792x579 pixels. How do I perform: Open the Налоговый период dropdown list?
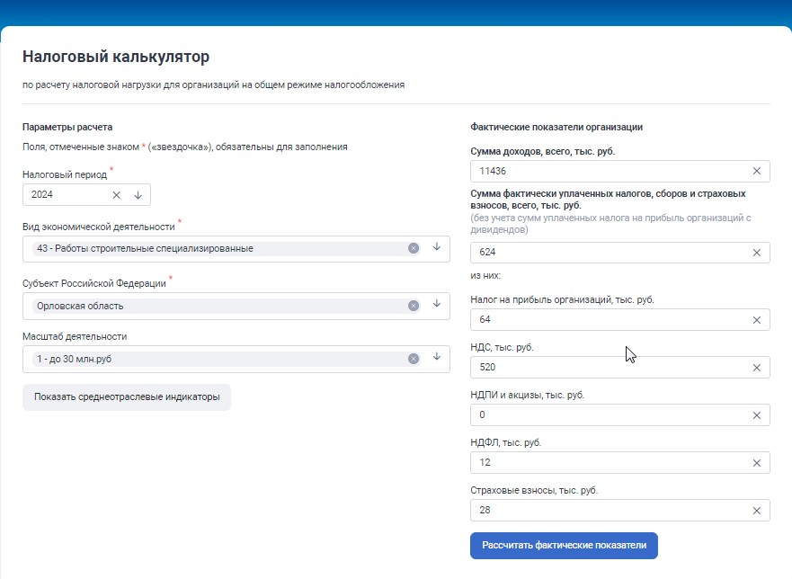click(x=138, y=195)
